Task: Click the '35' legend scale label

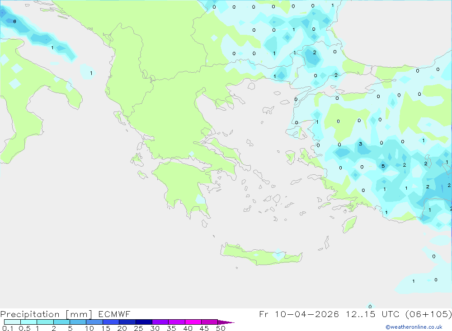Action: (x=171, y=328)
